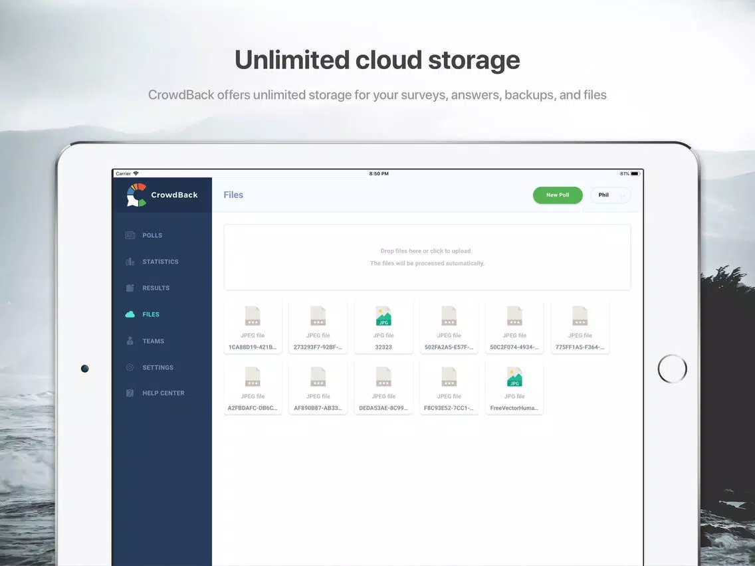755x566 pixels.
Task: Select the file icon above 1CA88D19-421B
Action: click(253, 316)
